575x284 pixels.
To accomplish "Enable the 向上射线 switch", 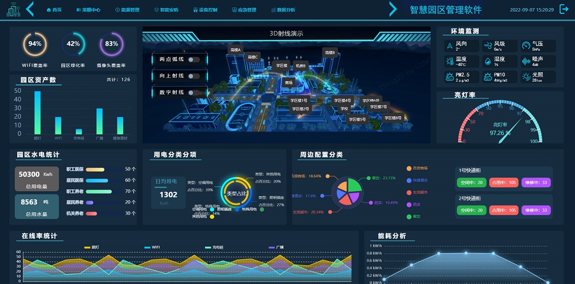I will pos(194,76).
